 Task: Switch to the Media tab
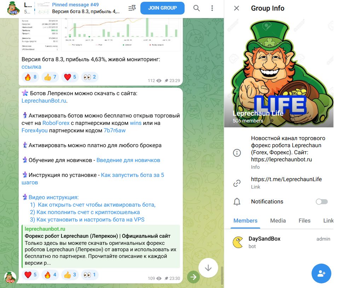(x=278, y=221)
